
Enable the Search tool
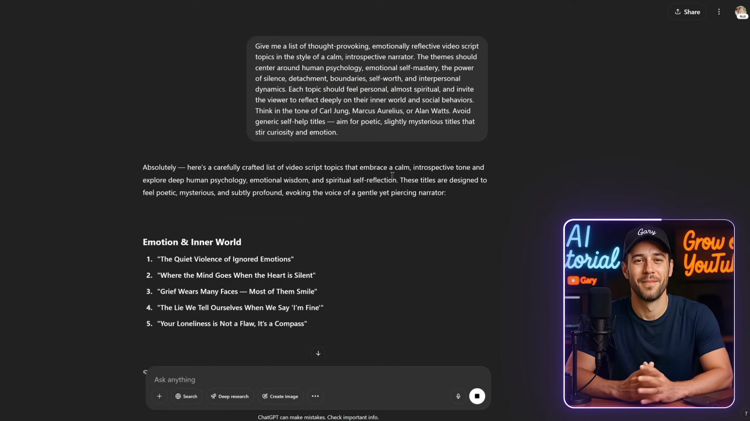pyautogui.click(x=186, y=396)
